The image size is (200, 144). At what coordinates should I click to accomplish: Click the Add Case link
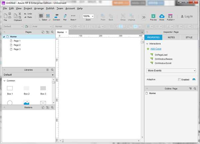156,49
